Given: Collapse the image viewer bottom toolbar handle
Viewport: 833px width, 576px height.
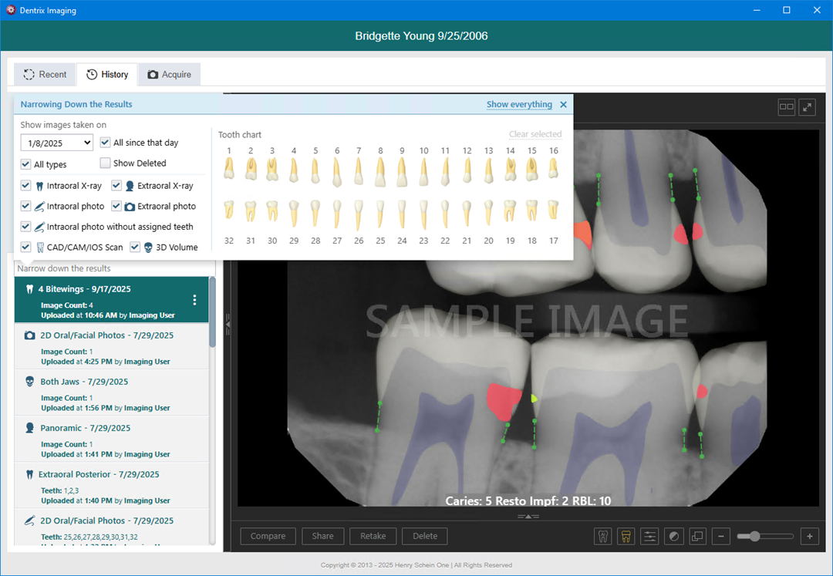Looking at the screenshot, I should [527, 516].
